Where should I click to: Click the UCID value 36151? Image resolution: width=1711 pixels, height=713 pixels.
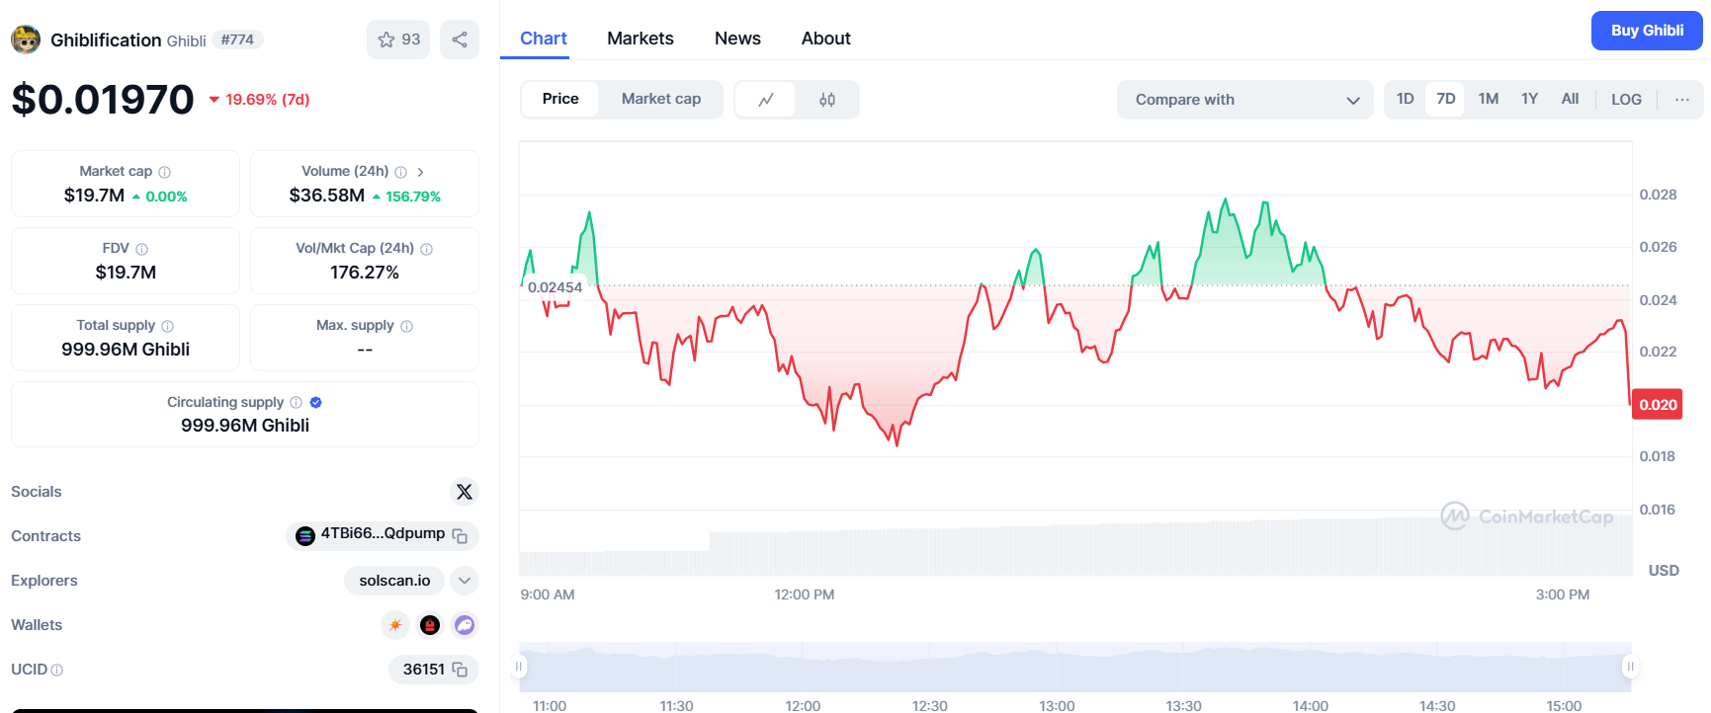[424, 670]
